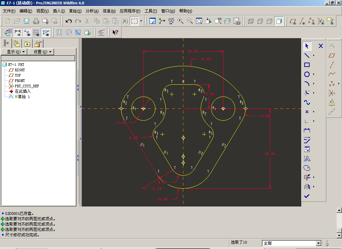Image resolution: width=342 pixels, height=249 pixels.
Task: Toggle constraint display on or off
Action: pyautogui.click(x=27, y=32)
